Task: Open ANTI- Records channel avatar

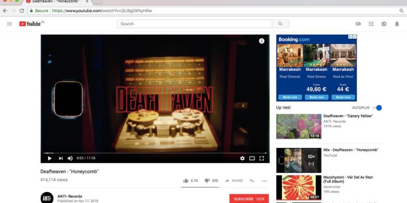Action: tap(47, 198)
